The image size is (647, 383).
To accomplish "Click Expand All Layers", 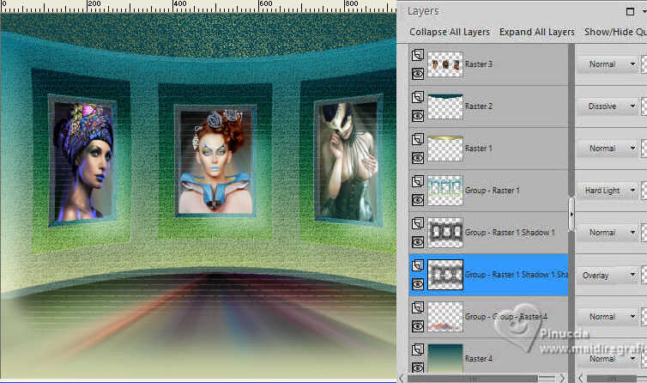I will [537, 32].
